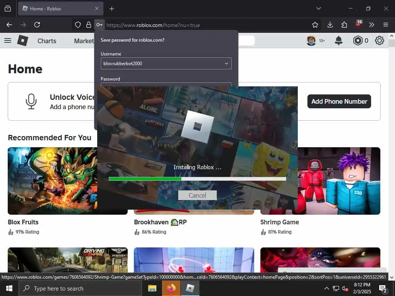Click the Recommended For You heading
This screenshot has width=395, height=296.
50,138
